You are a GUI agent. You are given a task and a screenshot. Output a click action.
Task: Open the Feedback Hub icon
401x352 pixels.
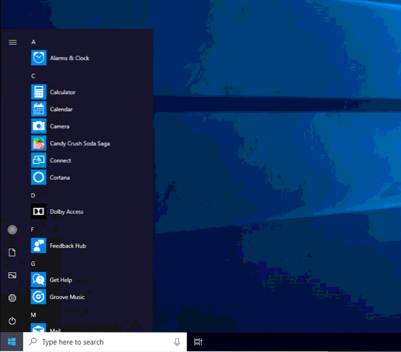[x=38, y=246]
